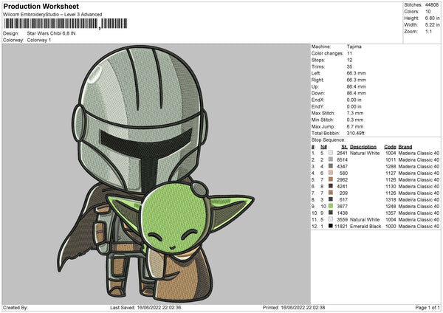This screenshot has width=443, height=313.
Task: Click stitch count 8514 in stop 2
Action: (x=342, y=160)
